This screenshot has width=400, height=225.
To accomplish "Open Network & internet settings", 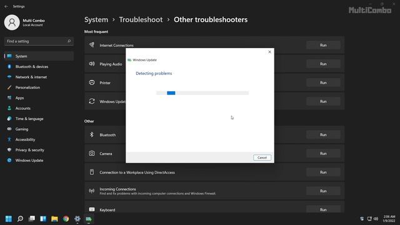I will point(39,77).
